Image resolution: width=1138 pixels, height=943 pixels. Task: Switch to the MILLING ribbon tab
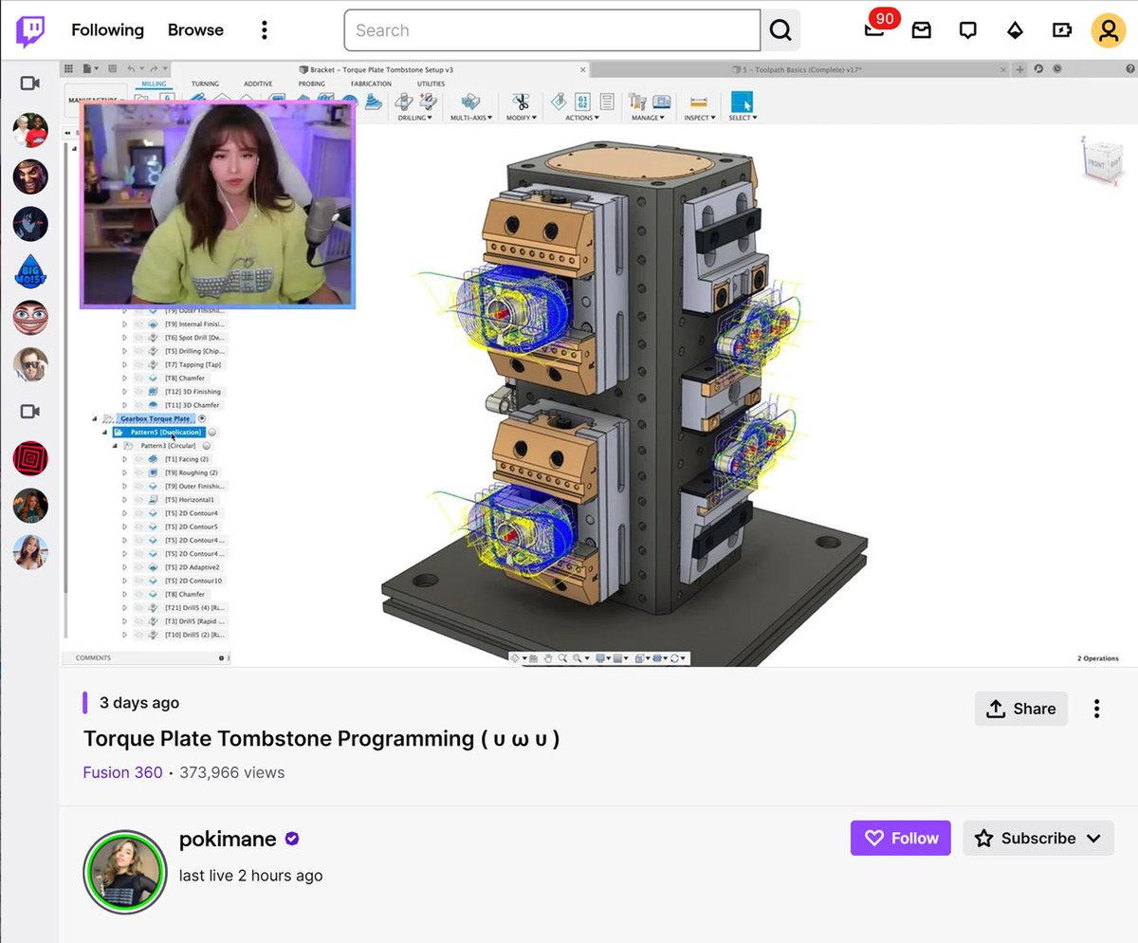click(x=154, y=83)
